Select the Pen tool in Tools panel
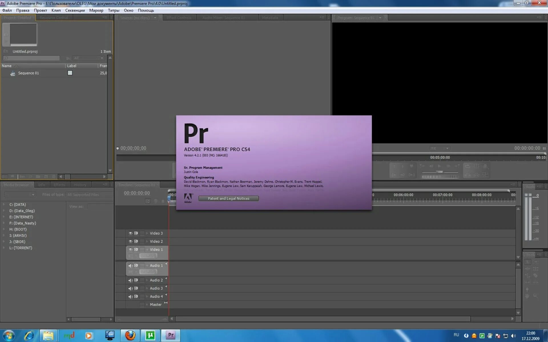This screenshot has height=342, width=548. pyautogui.click(x=527, y=289)
